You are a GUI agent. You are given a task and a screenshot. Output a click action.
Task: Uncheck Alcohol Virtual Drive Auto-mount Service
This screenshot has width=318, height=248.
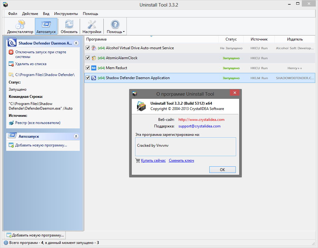pos(88,48)
